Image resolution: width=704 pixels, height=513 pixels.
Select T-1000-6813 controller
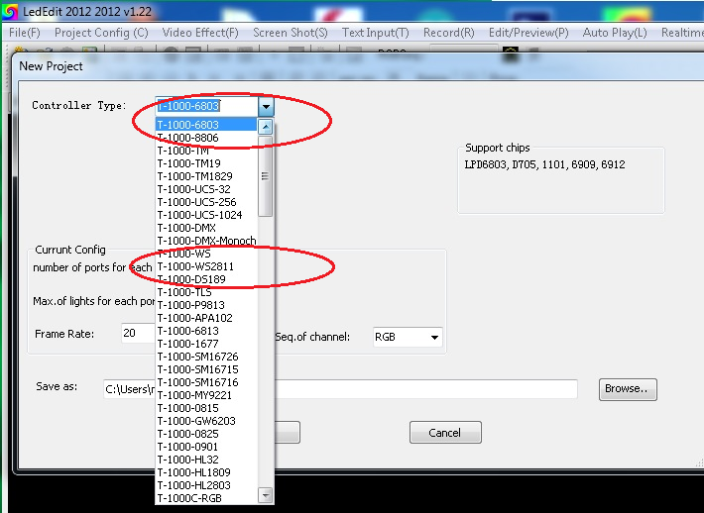(x=206, y=331)
